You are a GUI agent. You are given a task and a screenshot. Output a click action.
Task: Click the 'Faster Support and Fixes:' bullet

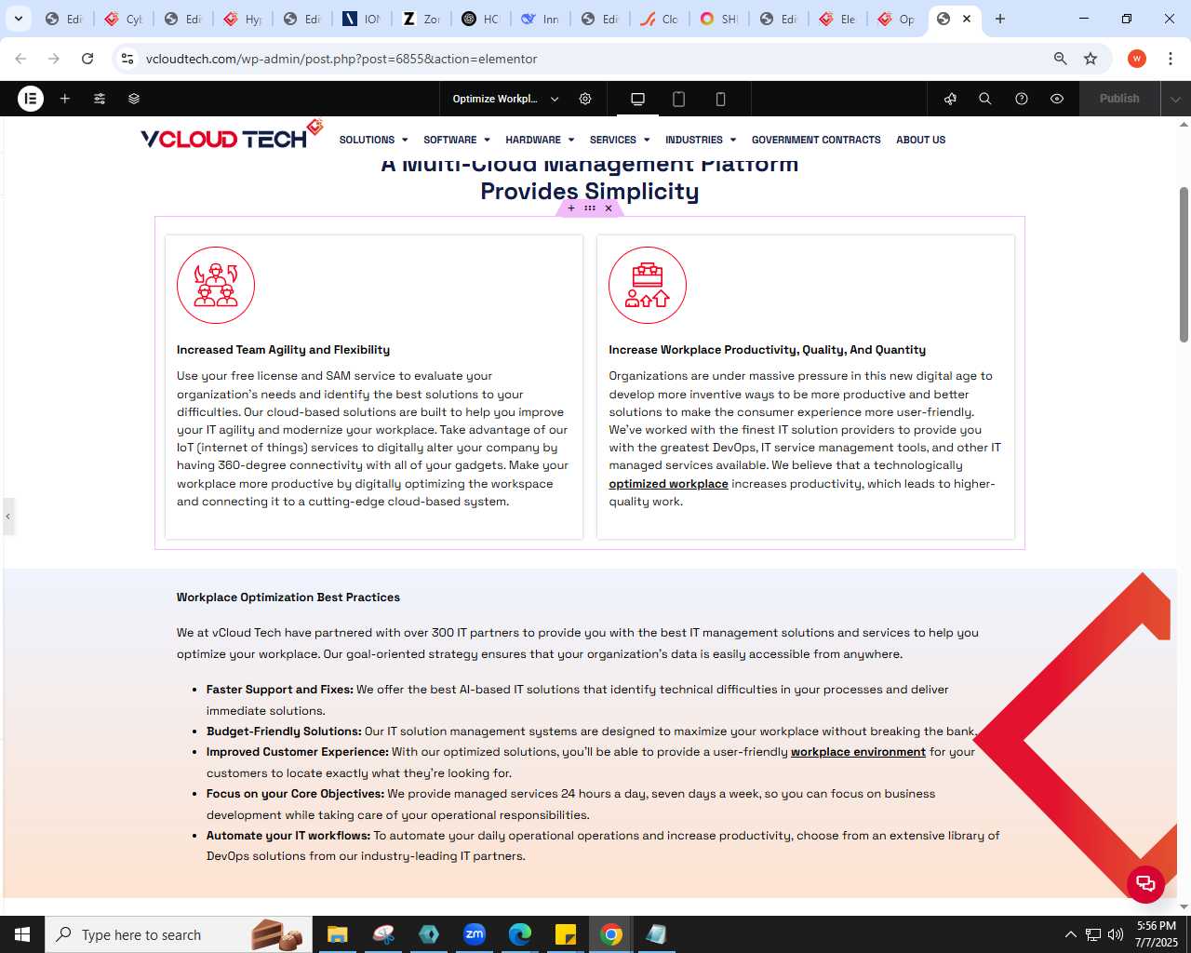tap(279, 690)
